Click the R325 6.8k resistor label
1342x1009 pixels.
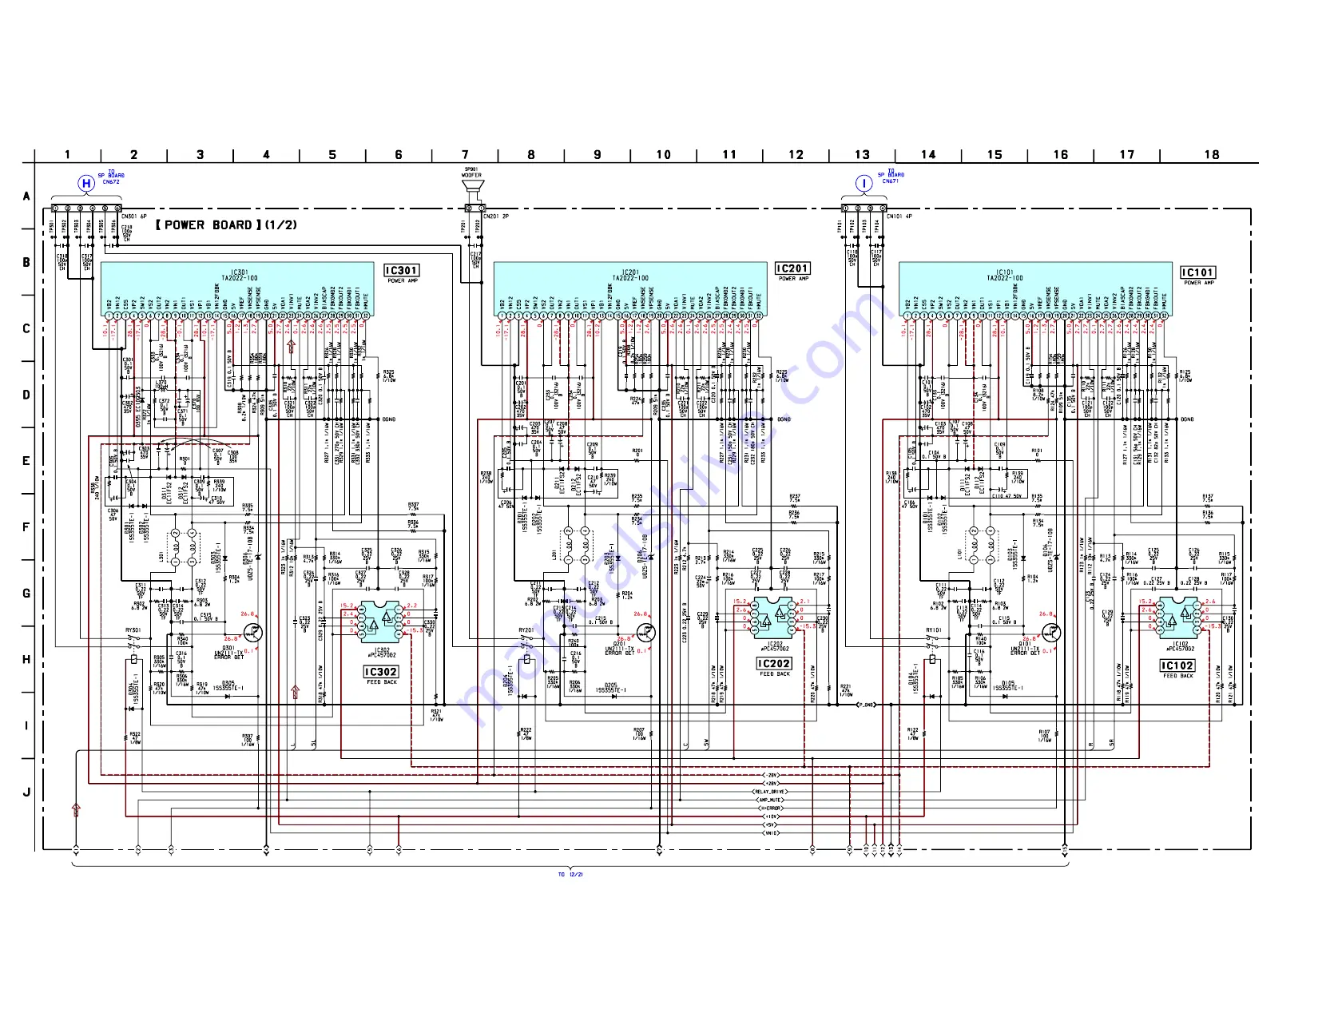tap(389, 376)
